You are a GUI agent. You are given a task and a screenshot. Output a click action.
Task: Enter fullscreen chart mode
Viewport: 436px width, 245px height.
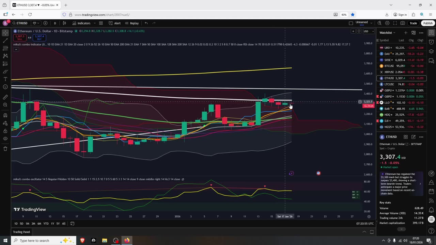pyautogui.click(x=395, y=23)
